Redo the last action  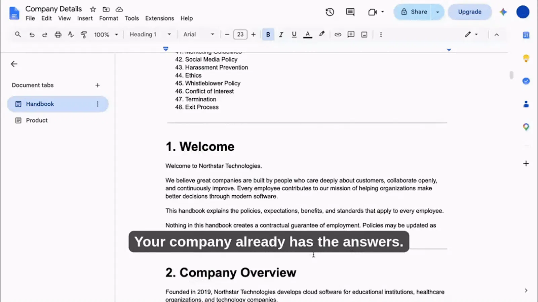[45, 35]
